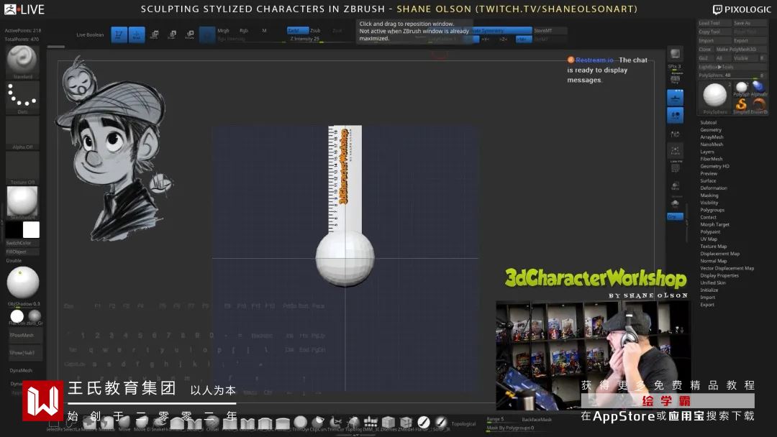Toggle the Local symmetry button

675,115
